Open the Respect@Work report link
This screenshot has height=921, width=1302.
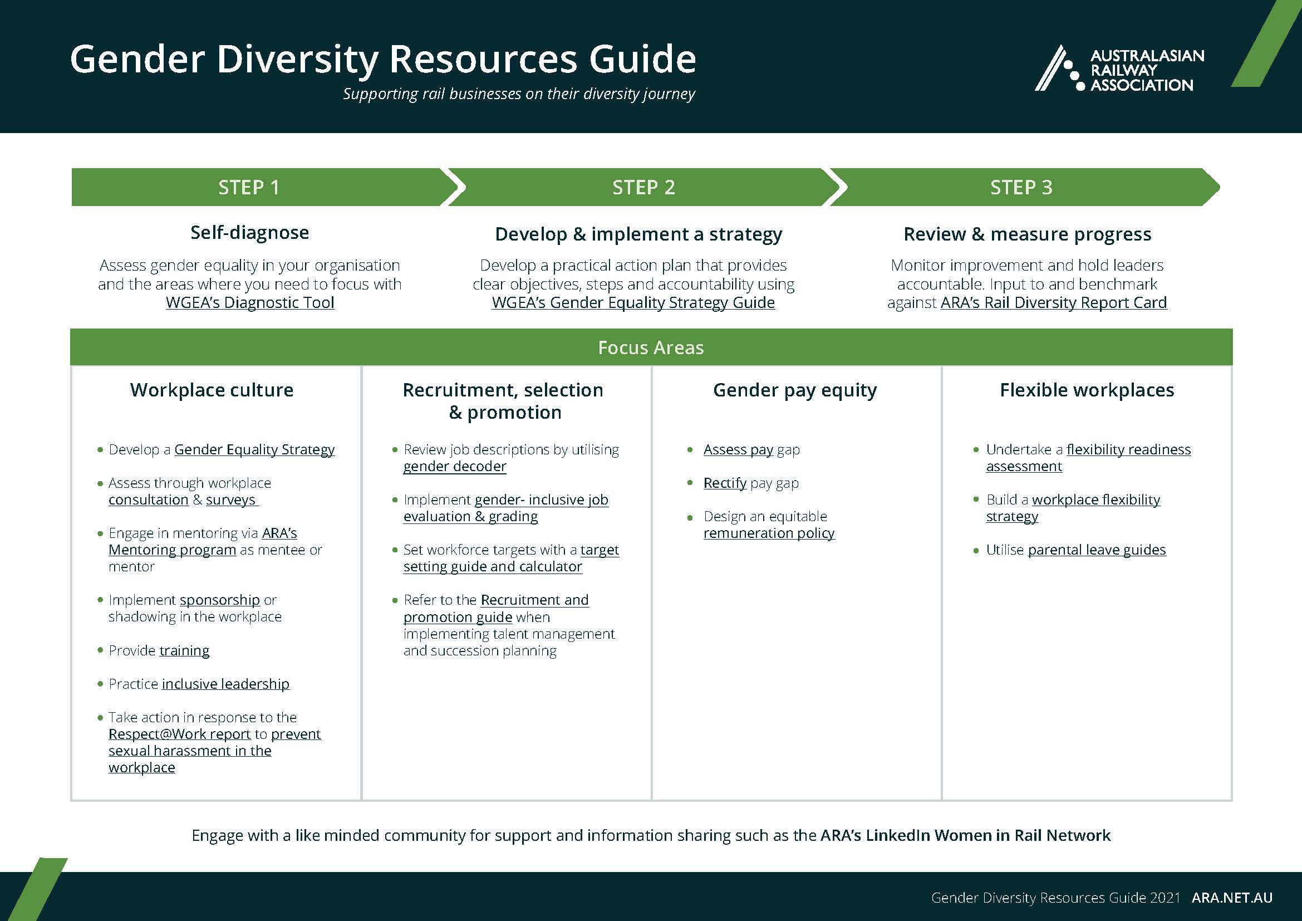(179, 734)
